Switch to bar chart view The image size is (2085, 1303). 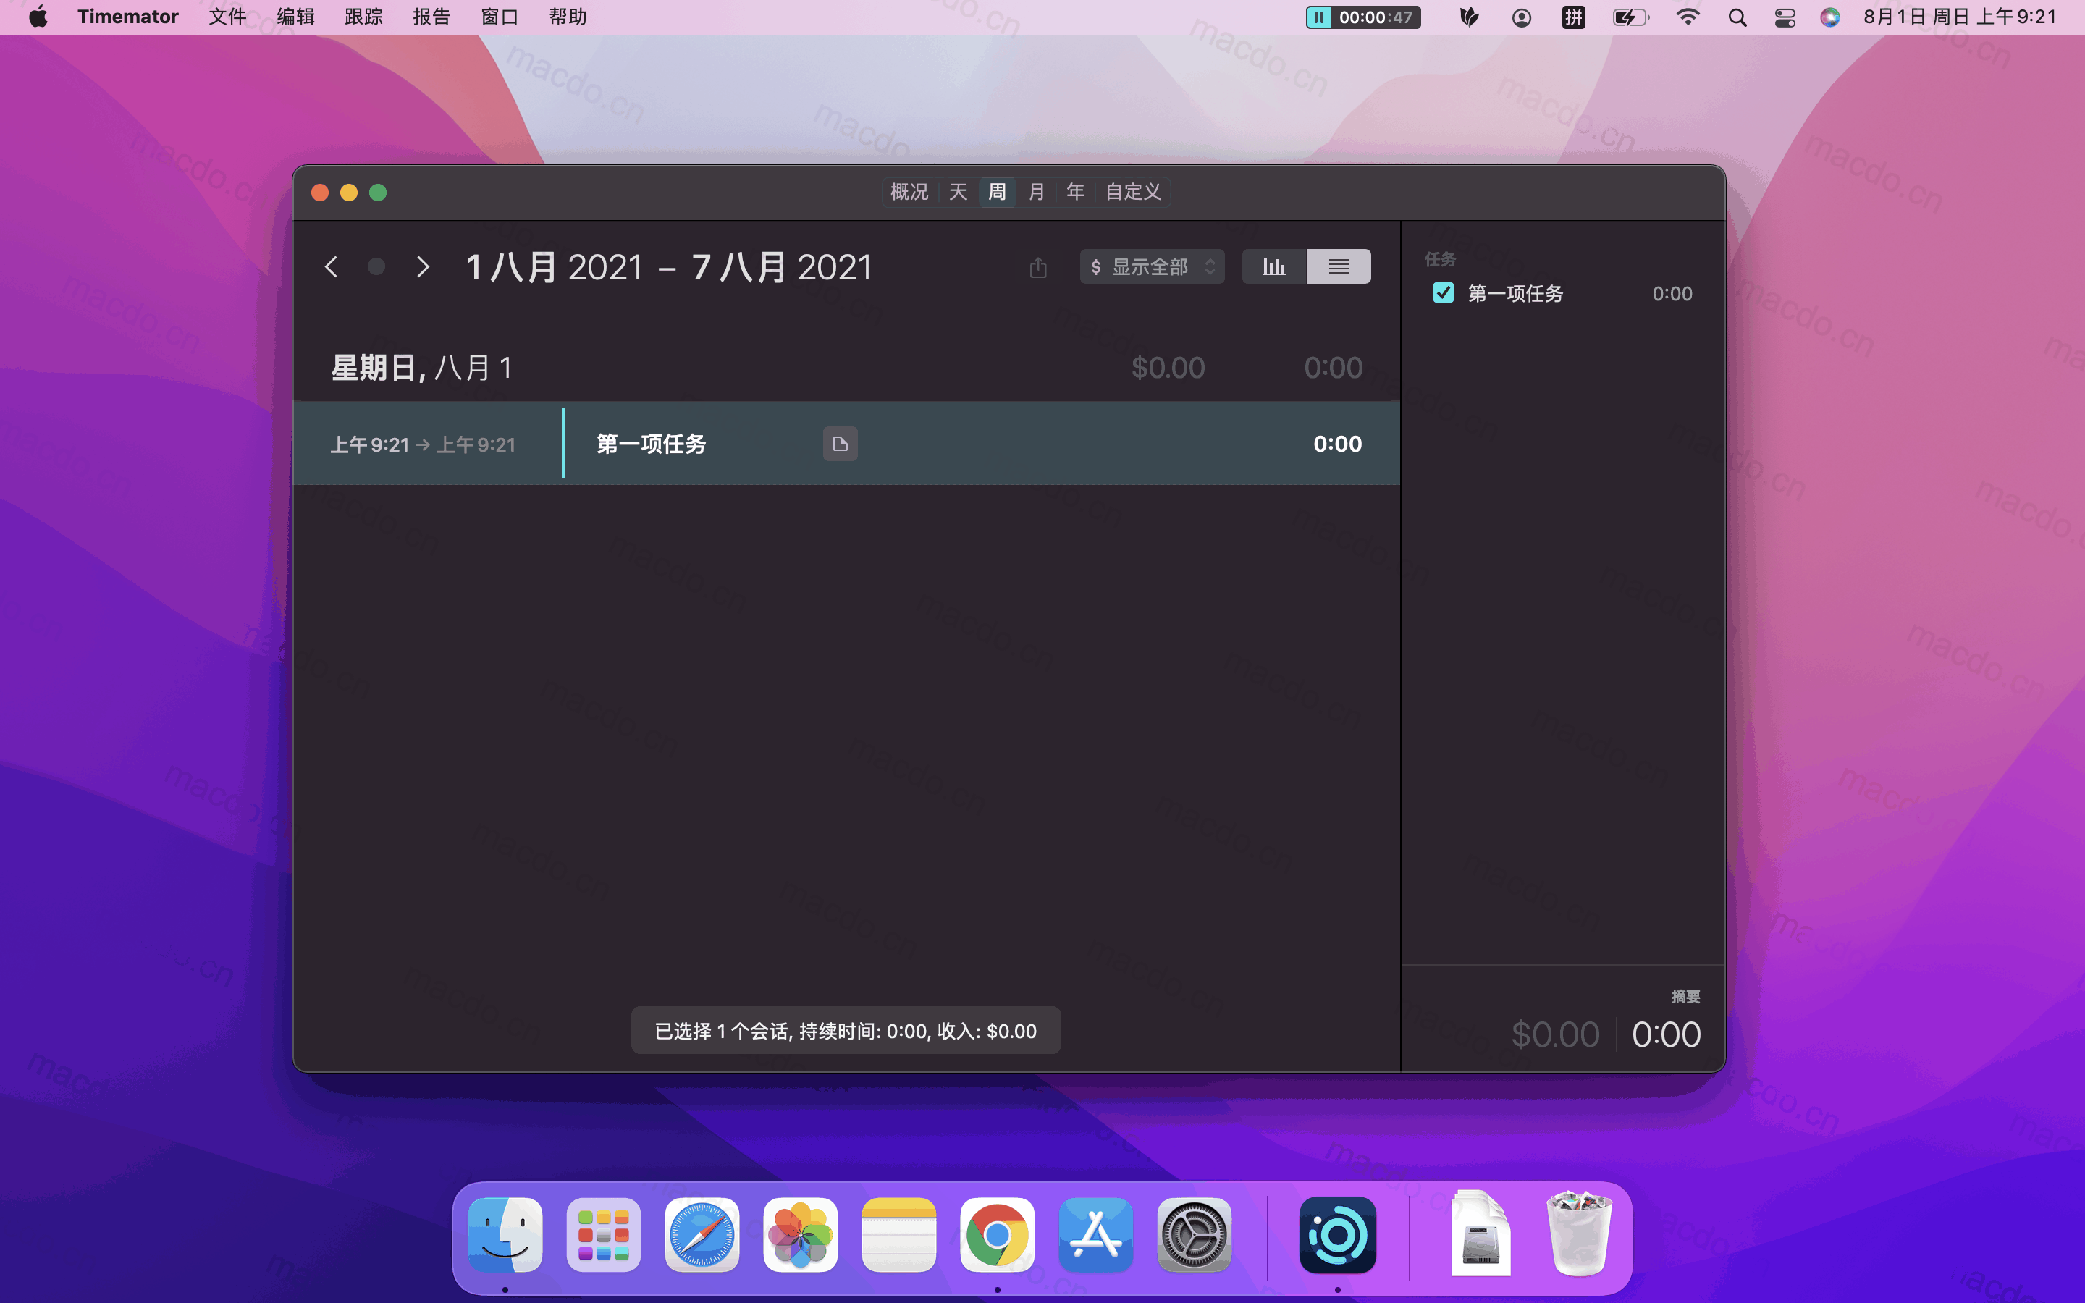(x=1274, y=266)
